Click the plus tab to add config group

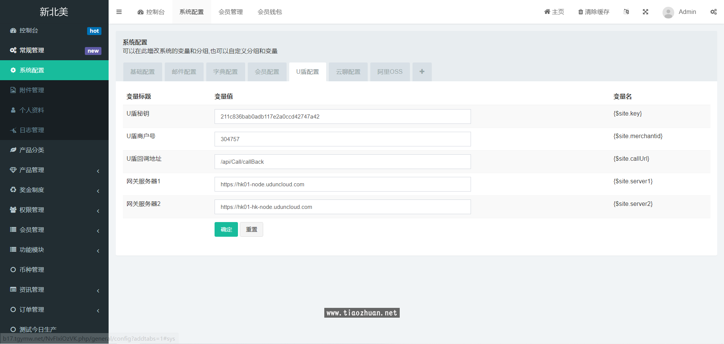tap(422, 72)
